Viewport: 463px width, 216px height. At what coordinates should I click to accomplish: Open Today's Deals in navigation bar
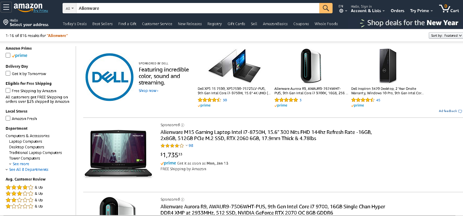(75, 24)
